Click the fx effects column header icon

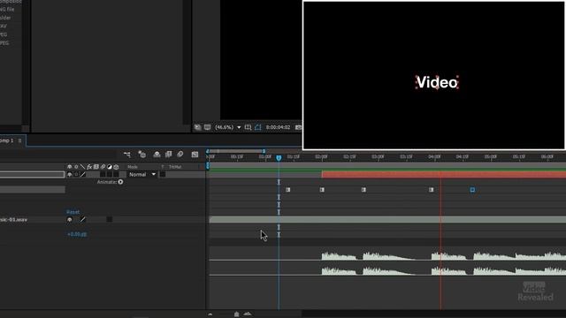[89, 167]
